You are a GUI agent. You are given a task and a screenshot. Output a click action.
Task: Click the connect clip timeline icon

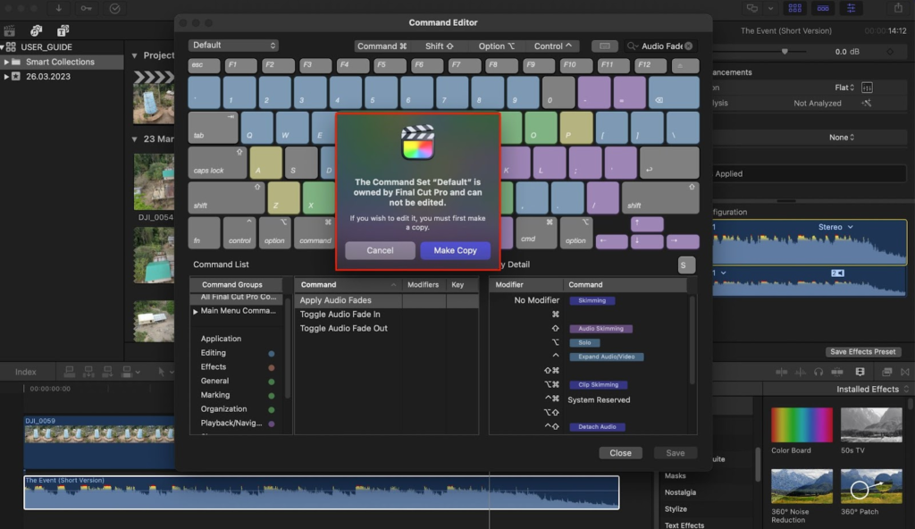click(x=70, y=372)
